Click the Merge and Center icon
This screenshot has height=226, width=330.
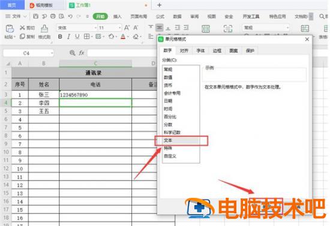206,28
